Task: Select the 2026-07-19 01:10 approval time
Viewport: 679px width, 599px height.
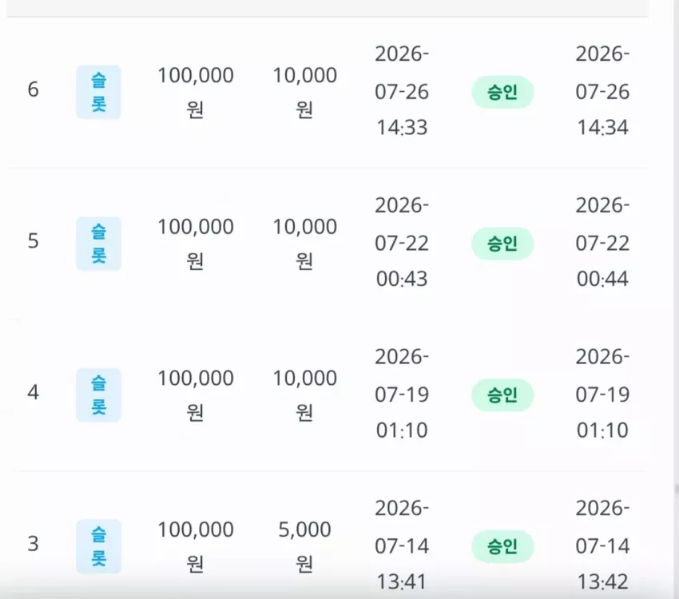Action: click(x=602, y=394)
